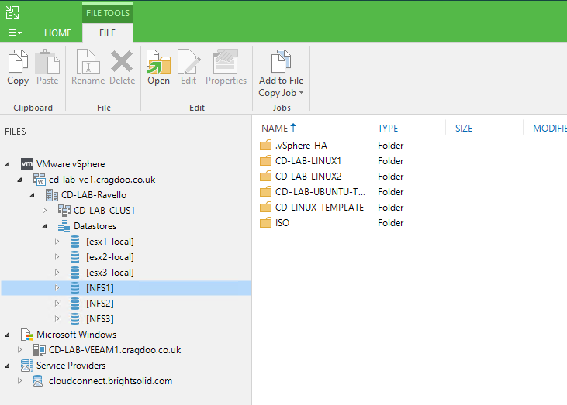Select the FILE ribbon tab
Image resolution: width=567 pixels, height=405 pixels.
107,33
